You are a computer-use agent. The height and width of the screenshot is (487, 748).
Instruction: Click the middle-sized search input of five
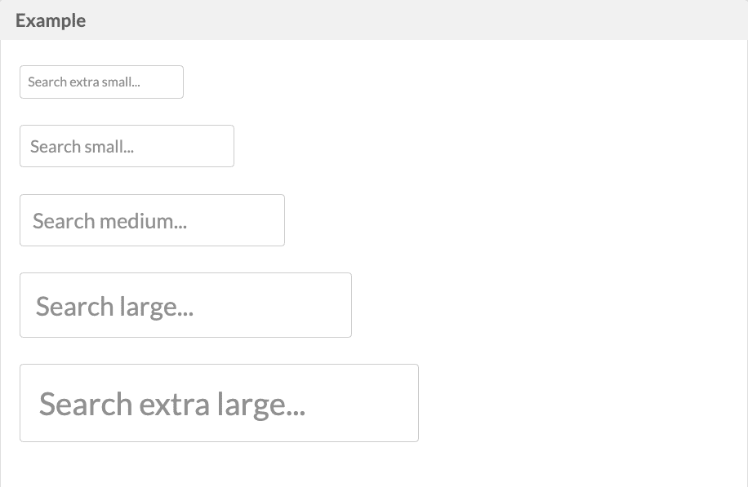point(152,220)
